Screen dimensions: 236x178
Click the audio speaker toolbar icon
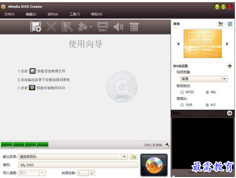point(118,27)
